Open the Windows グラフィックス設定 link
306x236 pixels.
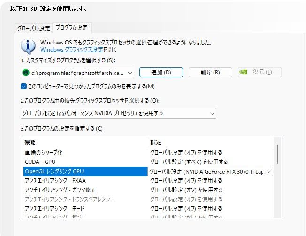point(72,50)
